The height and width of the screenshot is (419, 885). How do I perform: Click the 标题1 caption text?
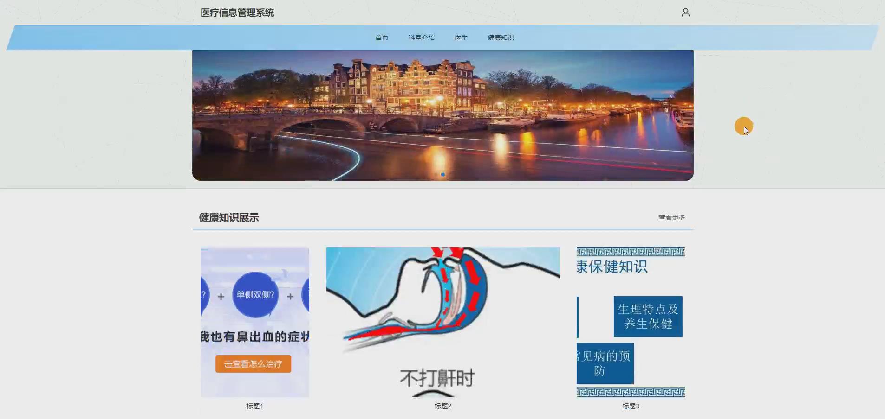coord(254,406)
